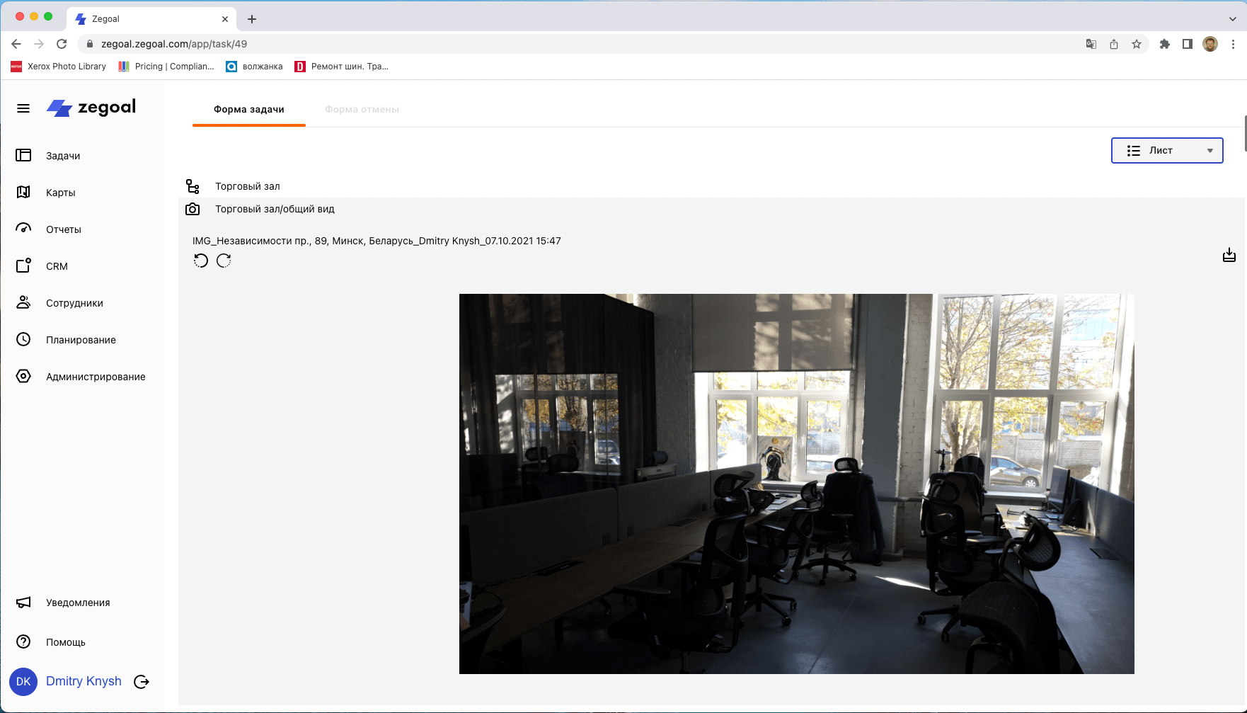The image size is (1247, 713).
Task: Expand the Торговый зал section
Action: pos(247,186)
